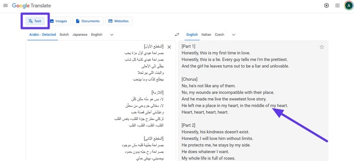Swap source and target languages
The image size is (354, 161).
pos(177,35)
